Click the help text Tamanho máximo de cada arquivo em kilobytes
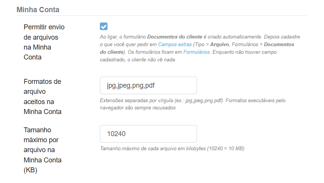324x183 pixels. [172, 148]
